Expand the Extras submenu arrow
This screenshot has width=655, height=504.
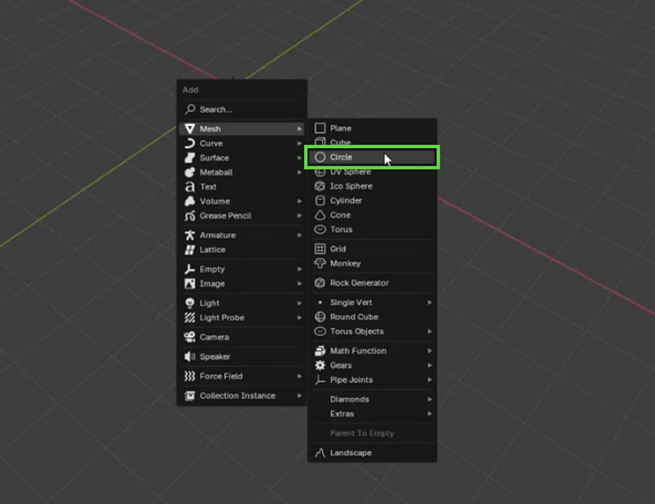430,414
